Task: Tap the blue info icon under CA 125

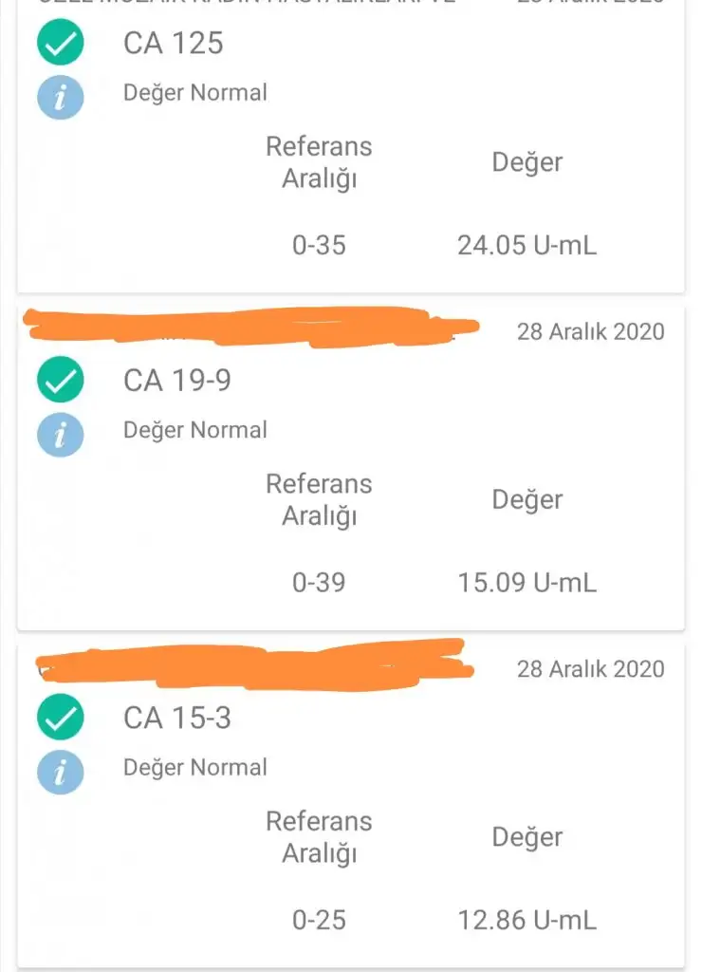Action: [x=61, y=97]
